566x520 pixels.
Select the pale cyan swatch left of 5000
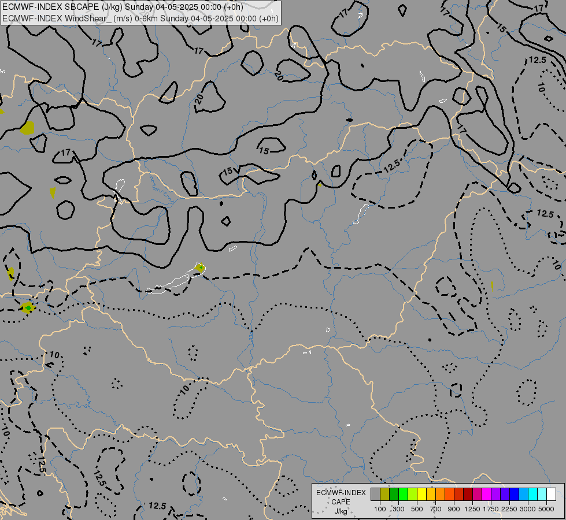[x=542, y=495]
